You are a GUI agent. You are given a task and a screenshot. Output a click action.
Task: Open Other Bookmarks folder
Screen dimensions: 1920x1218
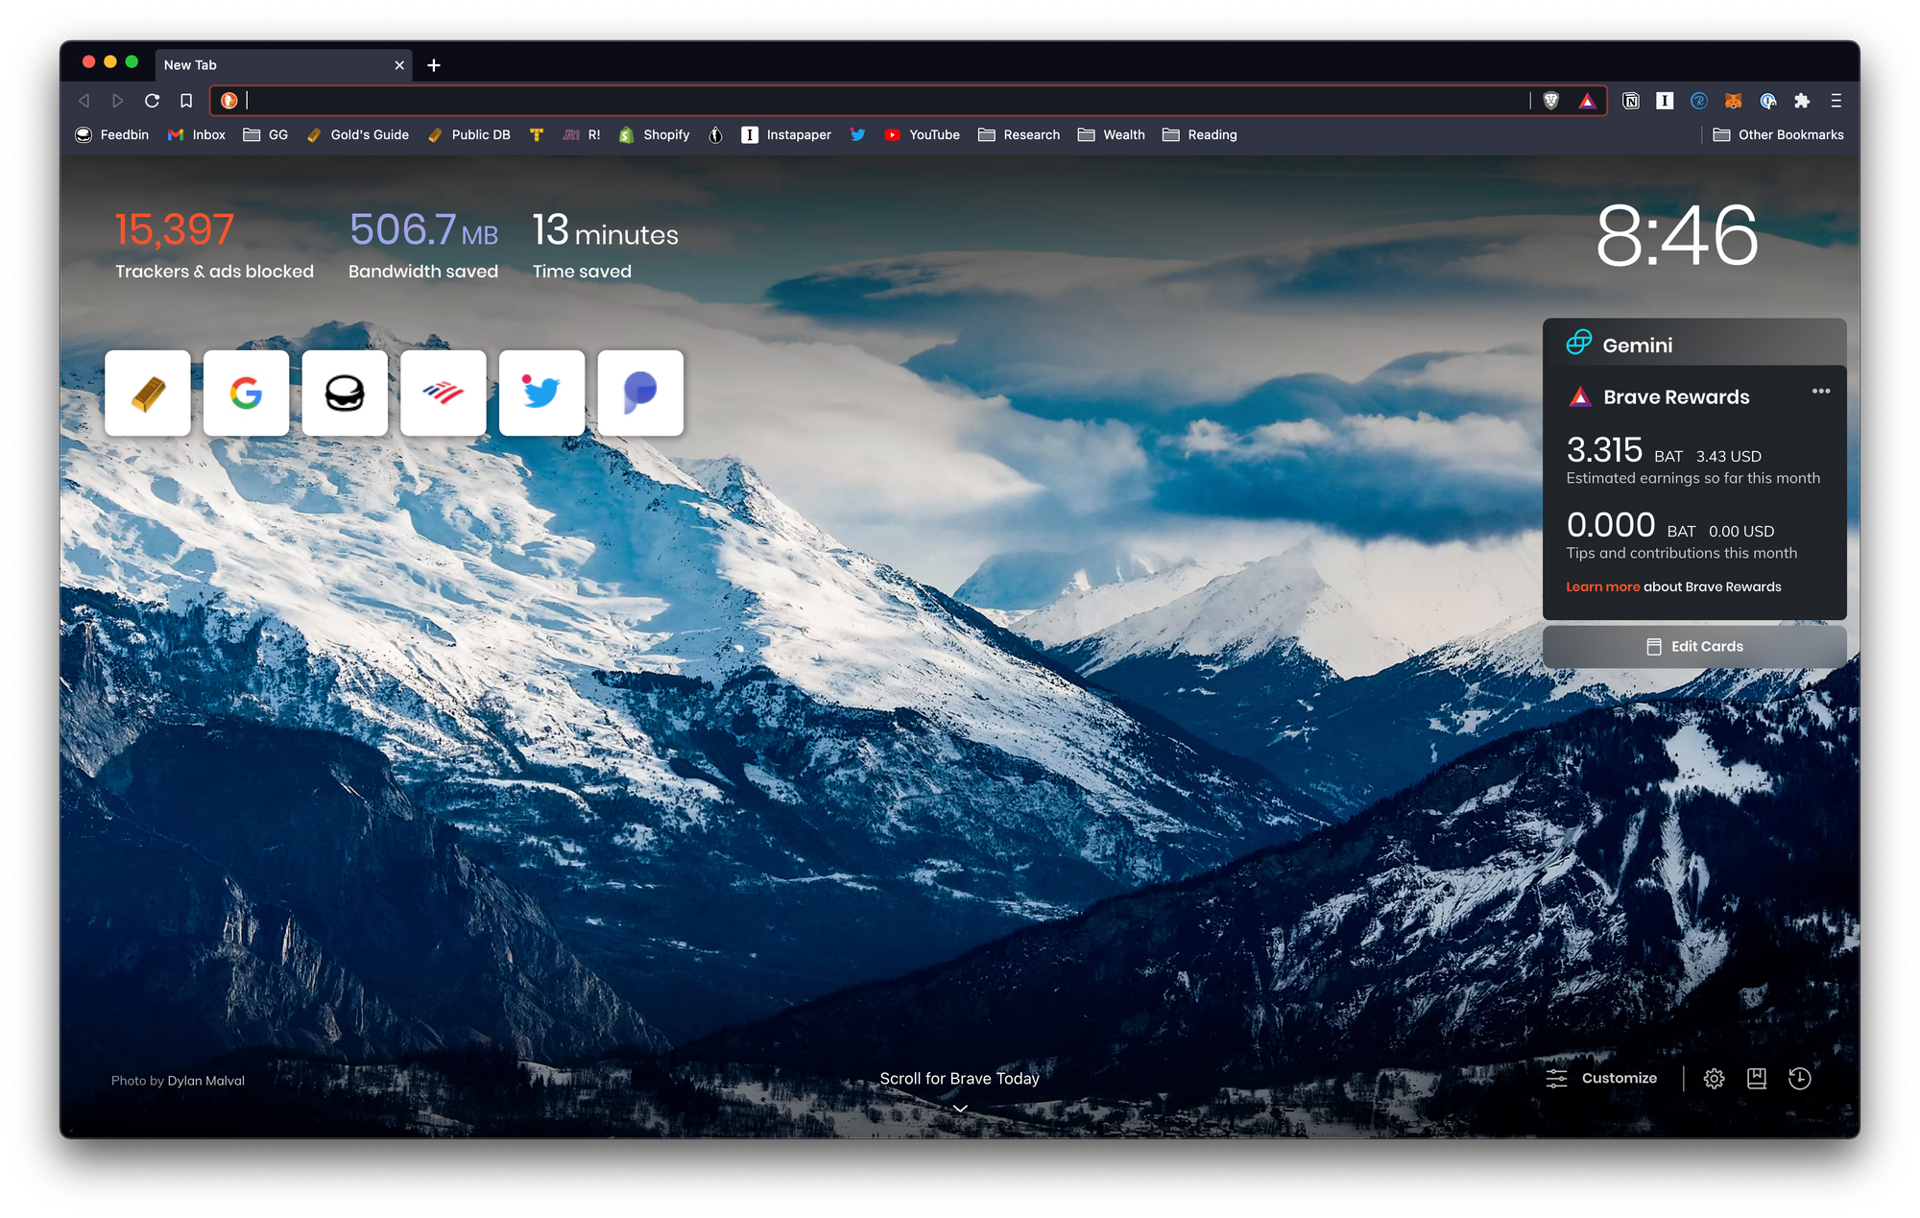(x=1778, y=135)
